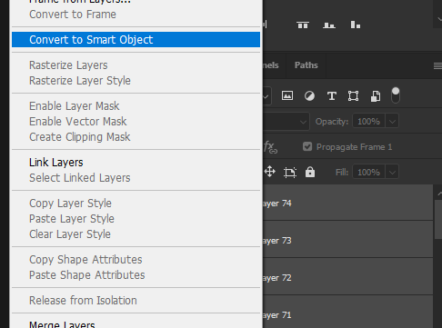Select Copy Shape Attributes
442x328 pixels.
click(136, 260)
